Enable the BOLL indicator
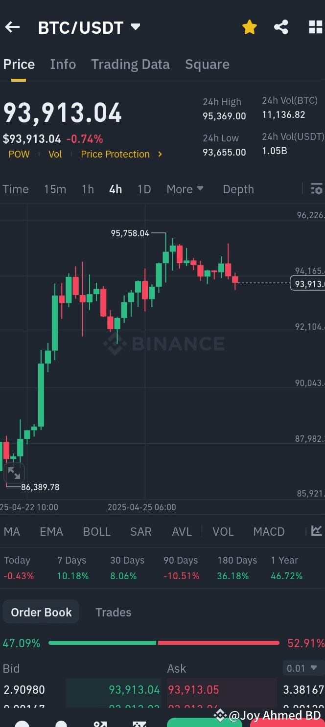Viewport: 325px width, 727px height. (96, 531)
